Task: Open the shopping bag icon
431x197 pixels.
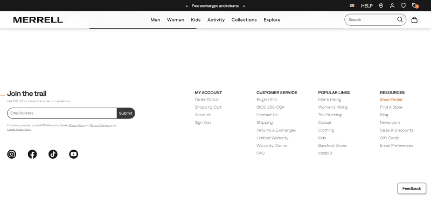Action: [414, 20]
